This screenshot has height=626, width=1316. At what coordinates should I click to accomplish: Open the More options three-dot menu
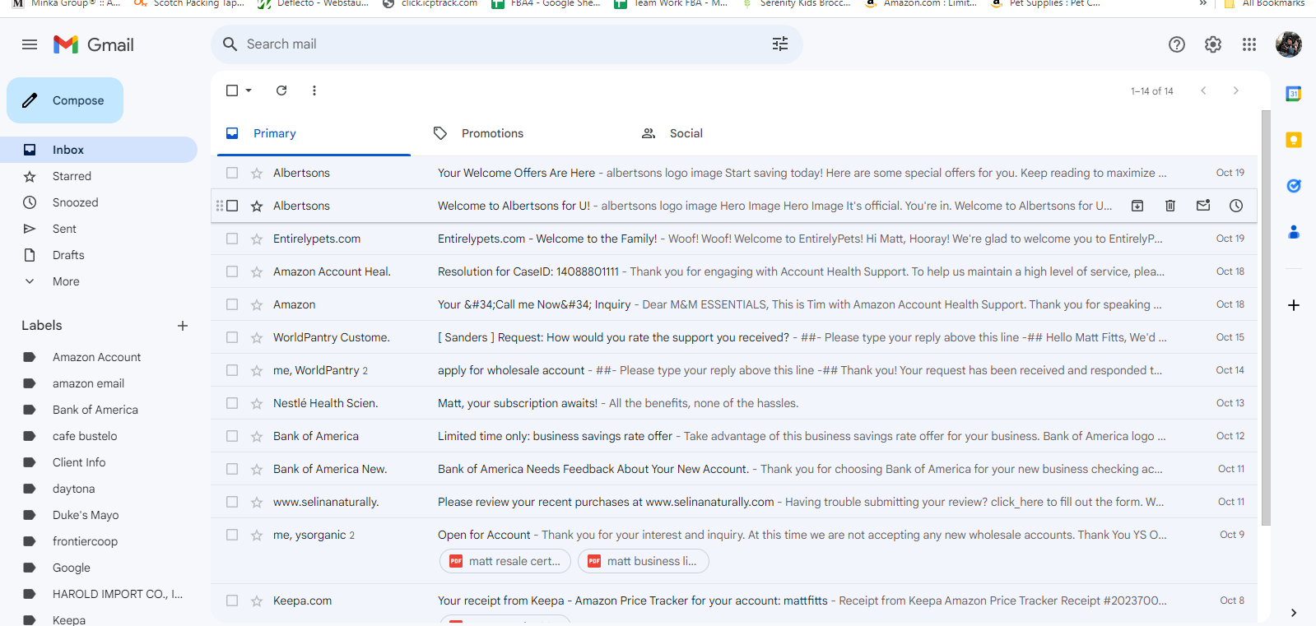314,90
